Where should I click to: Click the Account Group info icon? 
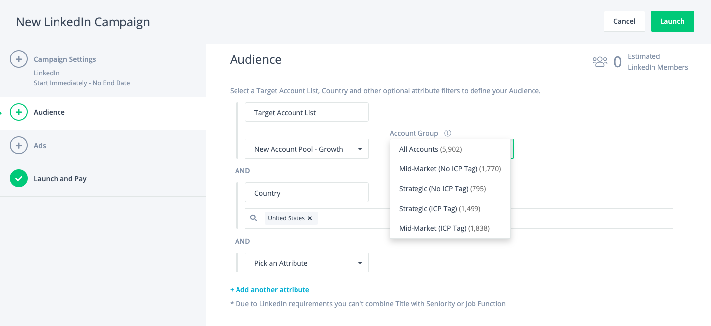tap(448, 133)
